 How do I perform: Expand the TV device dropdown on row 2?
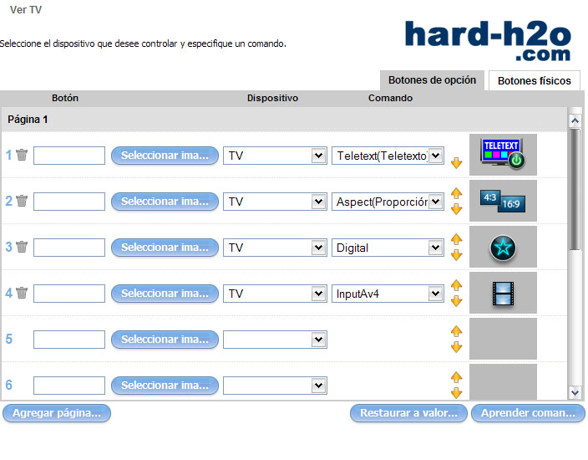coord(317,202)
